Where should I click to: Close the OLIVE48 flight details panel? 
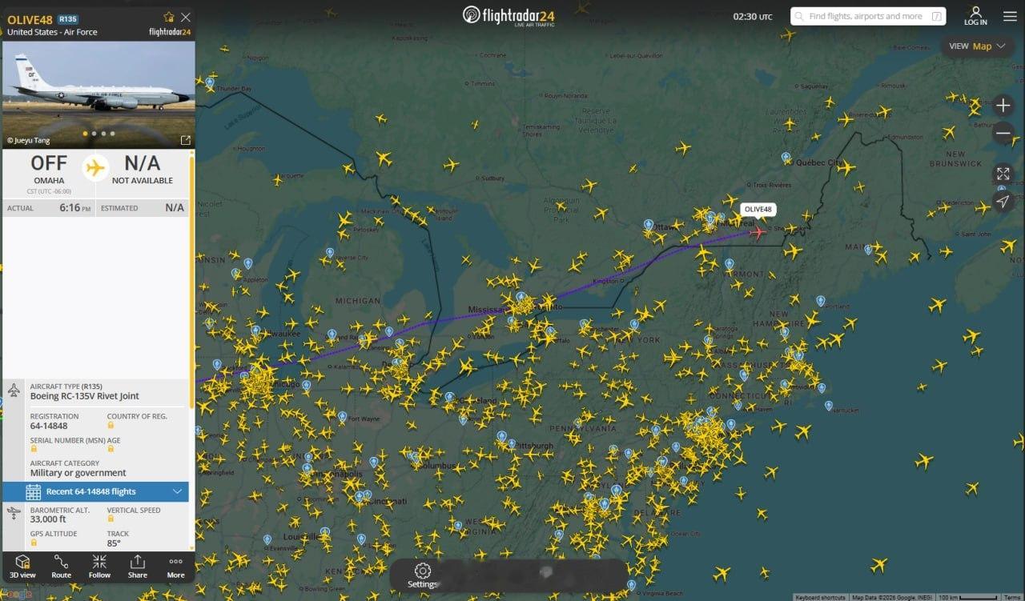[186, 17]
